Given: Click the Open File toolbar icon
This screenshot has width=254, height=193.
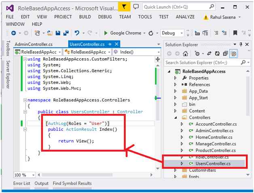Looking at the screenshot, I should pyautogui.click(x=50, y=33).
